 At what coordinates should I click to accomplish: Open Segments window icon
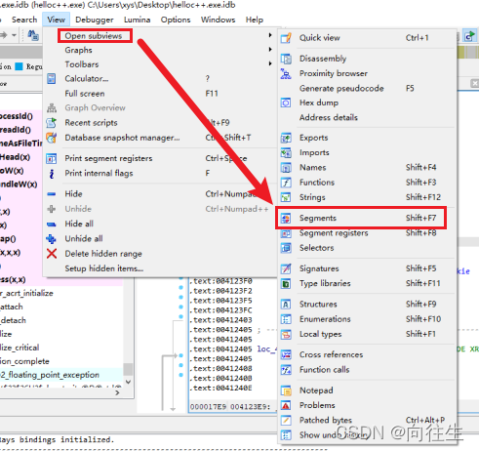pos(286,218)
